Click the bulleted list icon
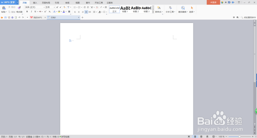 click(75, 7)
